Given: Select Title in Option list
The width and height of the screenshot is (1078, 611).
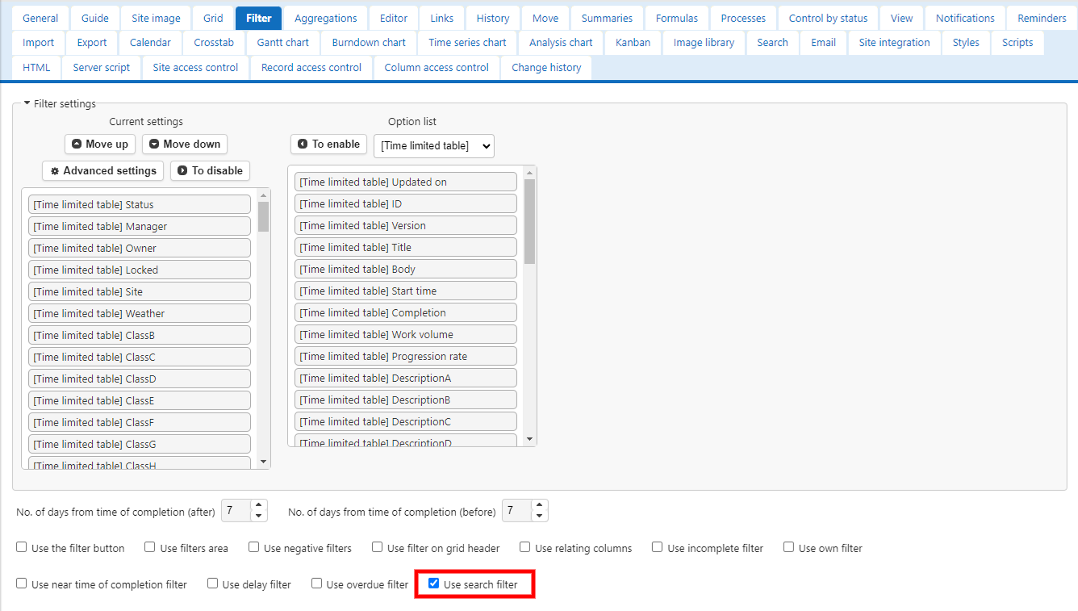Looking at the screenshot, I should click(x=406, y=247).
